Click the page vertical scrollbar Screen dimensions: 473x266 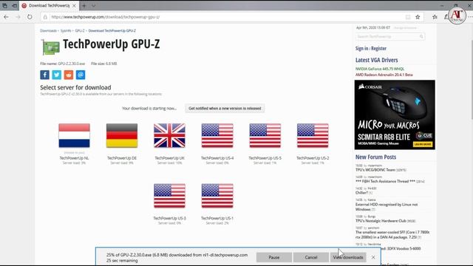tap(472, 79)
